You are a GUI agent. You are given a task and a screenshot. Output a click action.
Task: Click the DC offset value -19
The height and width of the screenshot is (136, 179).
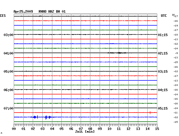point(176,26)
